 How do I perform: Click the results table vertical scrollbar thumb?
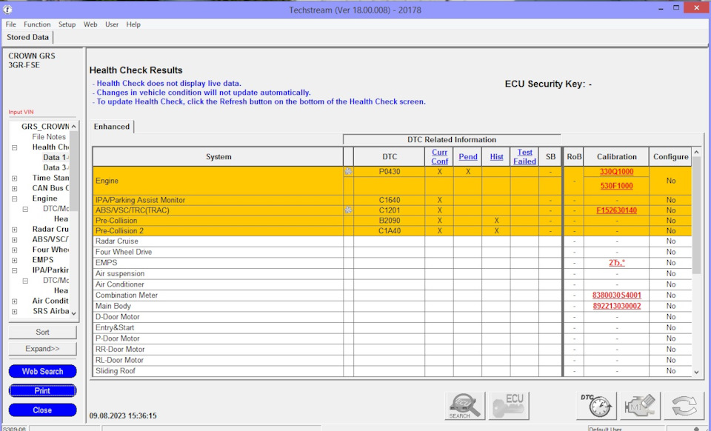(x=697, y=215)
